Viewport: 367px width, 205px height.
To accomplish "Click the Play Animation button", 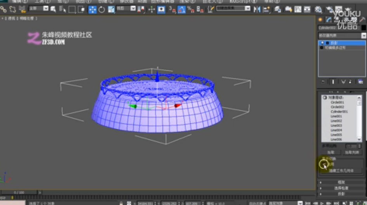I will pyautogui.click(x=322, y=203).
